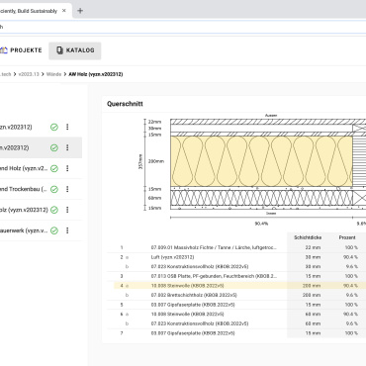Click green check icon beside Mauerwerk item

(x=54, y=230)
